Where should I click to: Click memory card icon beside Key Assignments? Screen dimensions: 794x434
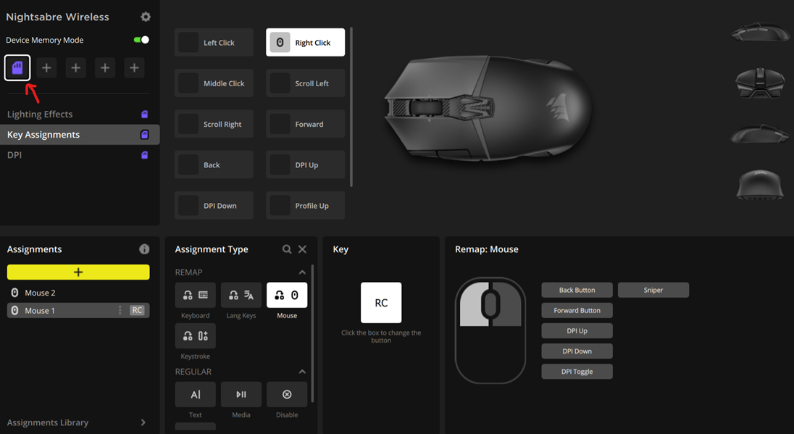tap(144, 135)
